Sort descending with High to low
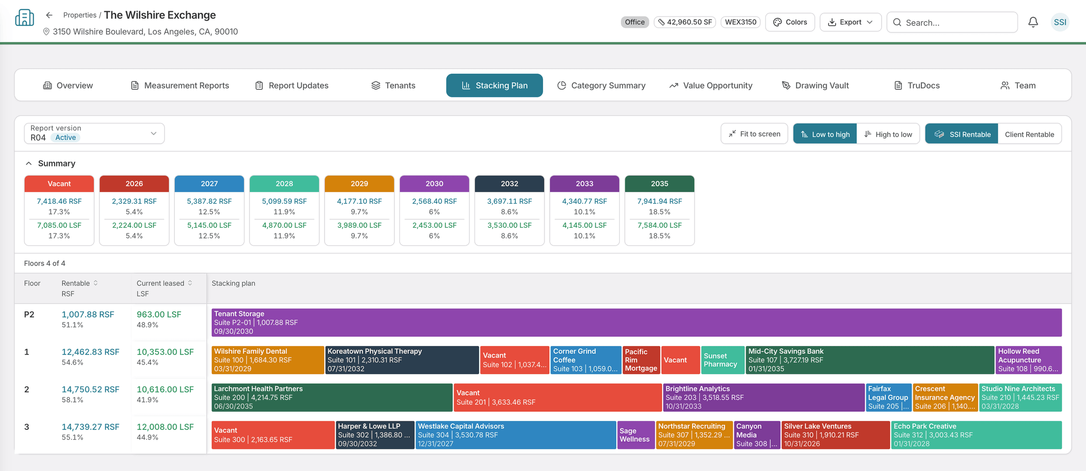This screenshot has width=1086, height=471. tap(888, 134)
